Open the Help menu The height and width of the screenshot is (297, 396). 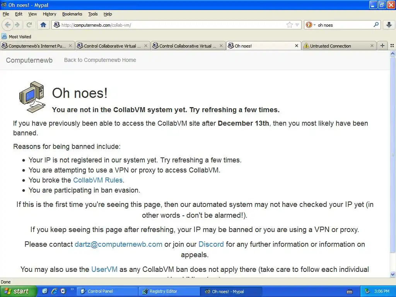[108, 14]
